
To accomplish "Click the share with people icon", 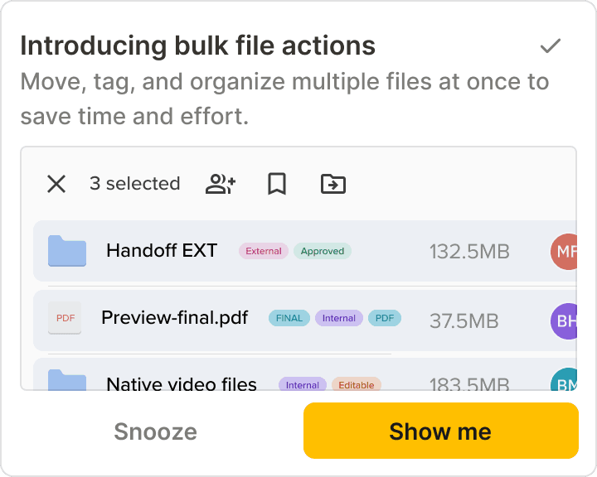I will 221,184.
